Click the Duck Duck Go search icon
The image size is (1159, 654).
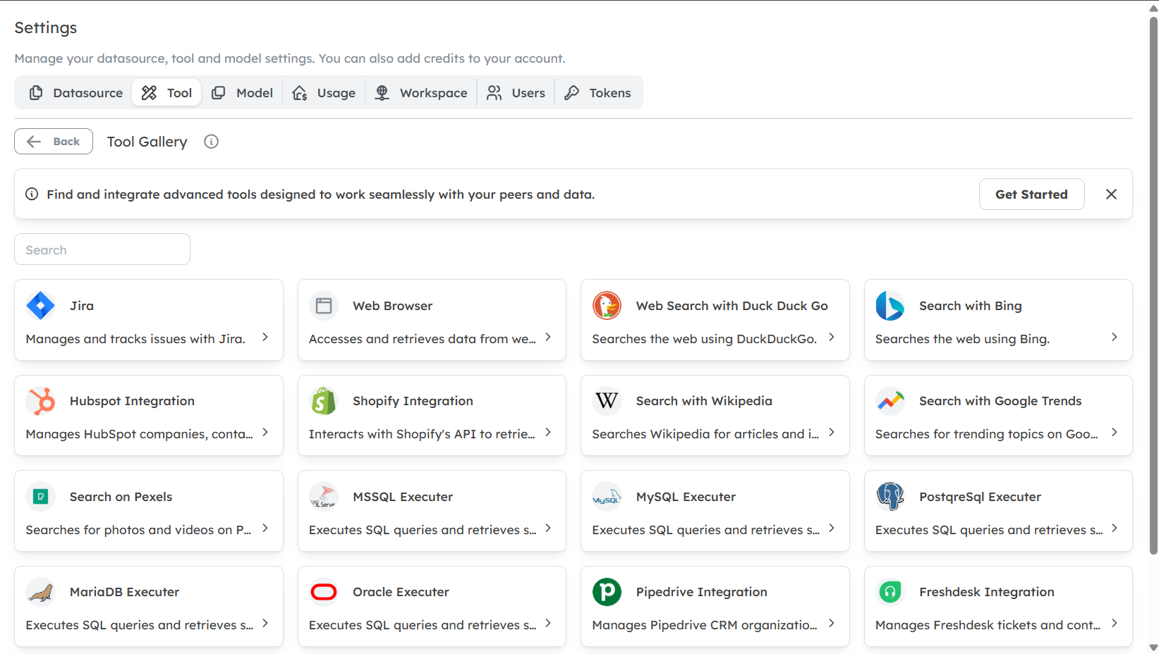click(x=607, y=305)
